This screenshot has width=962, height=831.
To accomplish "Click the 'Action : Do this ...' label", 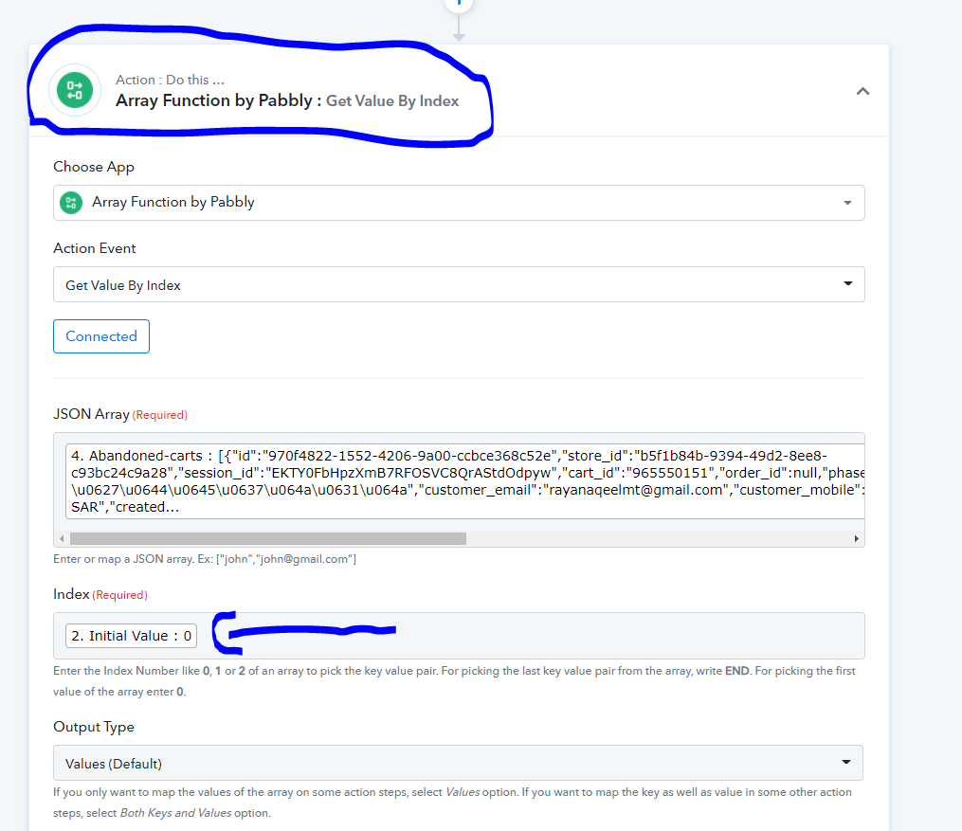I will coord(170,80).
